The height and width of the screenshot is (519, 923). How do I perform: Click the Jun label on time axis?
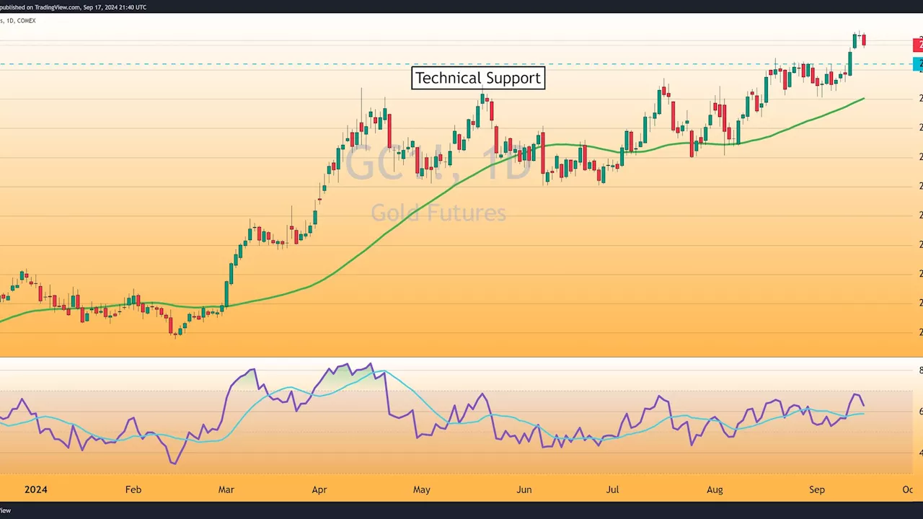[524, 489]
